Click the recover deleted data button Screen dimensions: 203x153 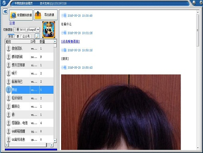click(x=21, y=15)
